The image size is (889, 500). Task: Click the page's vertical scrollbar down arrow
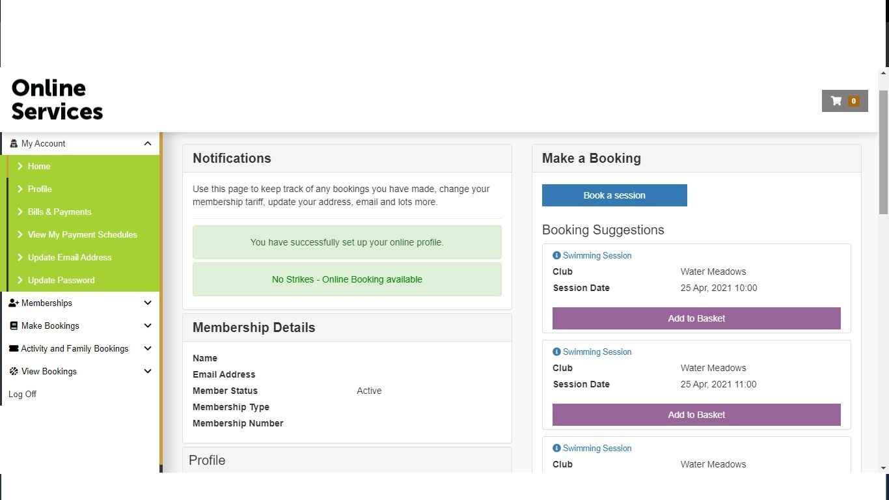(x=883, y=467)
